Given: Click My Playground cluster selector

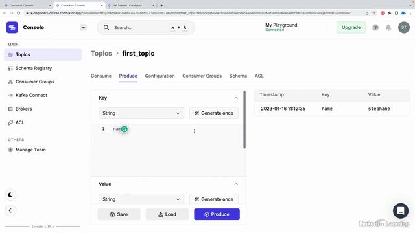Looking at the screenshot, I should tap(281, 27).
